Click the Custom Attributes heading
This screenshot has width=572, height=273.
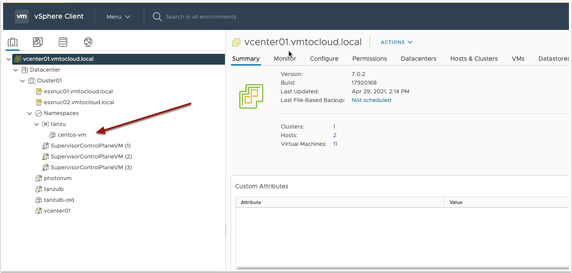tap(262, 186)
